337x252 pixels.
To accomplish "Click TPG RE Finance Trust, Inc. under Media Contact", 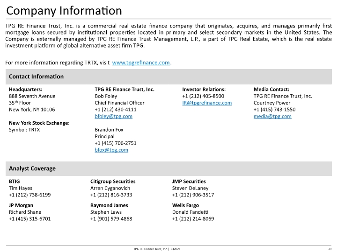I will (x=283, y=96).
